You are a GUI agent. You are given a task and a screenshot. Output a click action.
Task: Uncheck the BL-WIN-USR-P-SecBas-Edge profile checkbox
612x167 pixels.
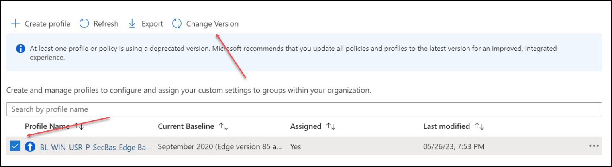coord(15,147)
